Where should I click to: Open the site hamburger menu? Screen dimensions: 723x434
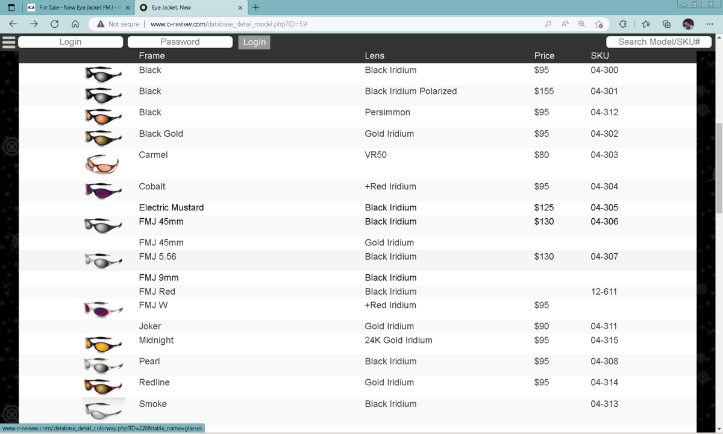click(8, 42)
